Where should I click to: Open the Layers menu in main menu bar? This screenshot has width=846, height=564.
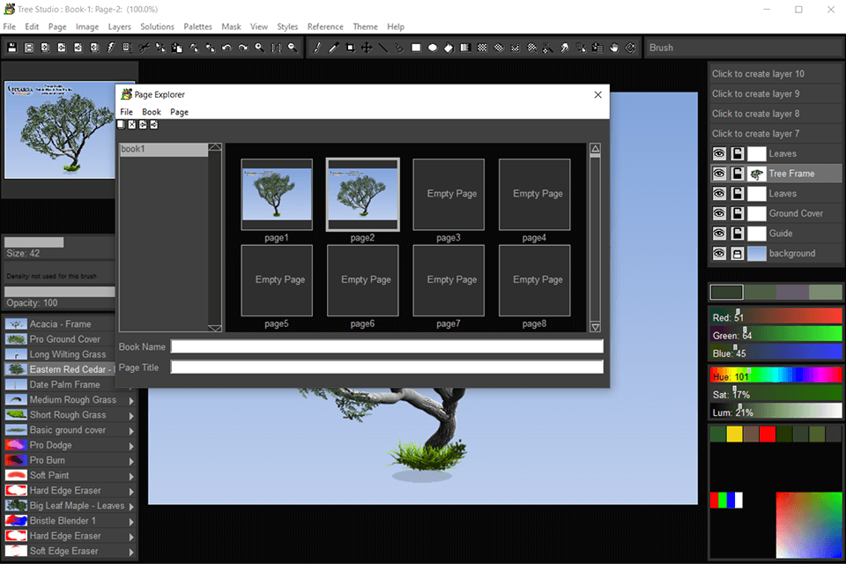click(x=119, y=26)
